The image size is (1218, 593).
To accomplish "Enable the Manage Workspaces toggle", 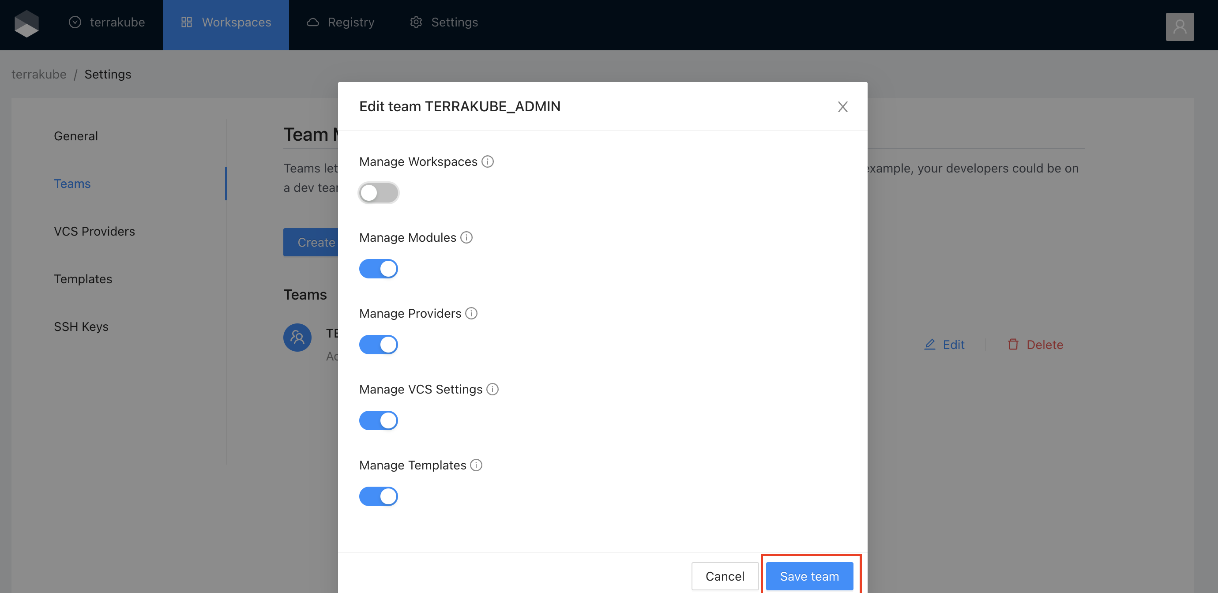I will 378,193.
